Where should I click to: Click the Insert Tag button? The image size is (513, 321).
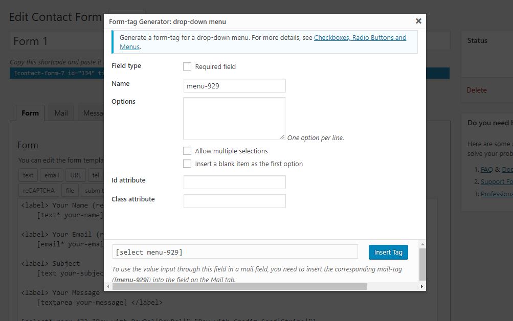point(388,253)
